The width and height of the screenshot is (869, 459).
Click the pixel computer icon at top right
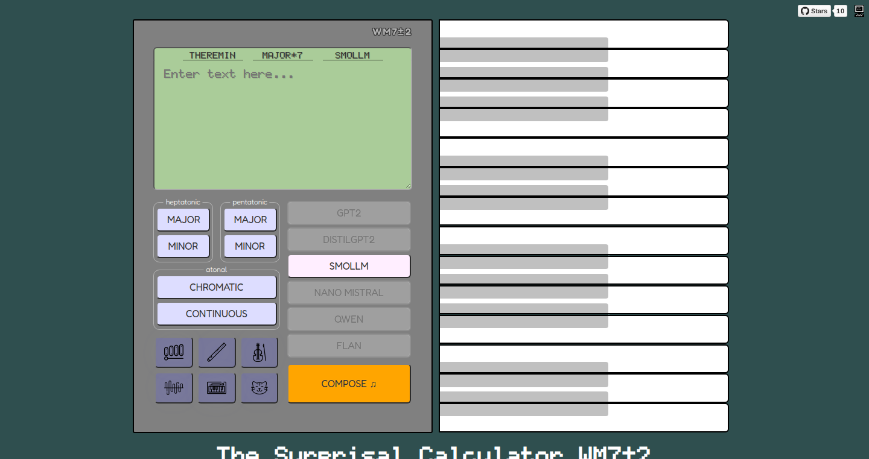pyautogui.click(x=859, y=11)
